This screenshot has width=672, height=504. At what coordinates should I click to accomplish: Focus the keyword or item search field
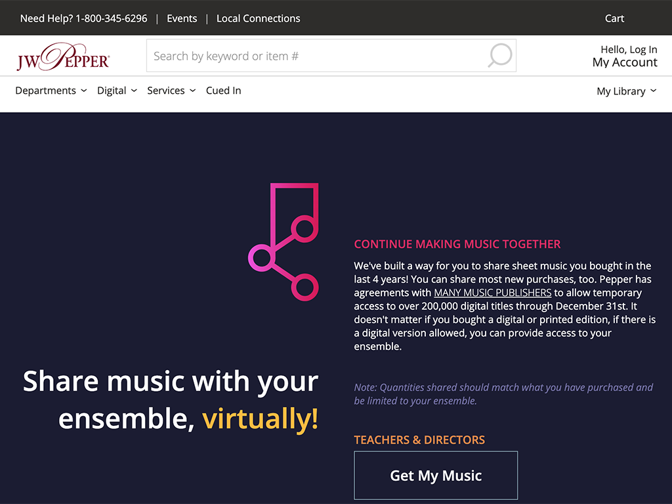coord(315,56)
